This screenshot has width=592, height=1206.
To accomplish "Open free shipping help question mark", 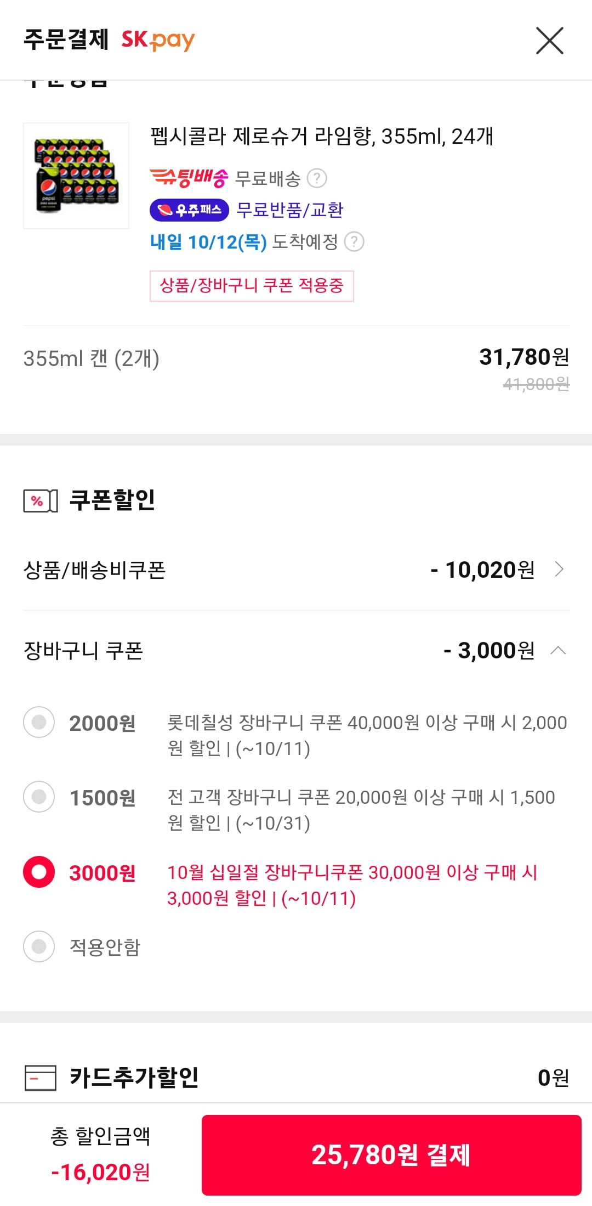I will tap(317, 178).
